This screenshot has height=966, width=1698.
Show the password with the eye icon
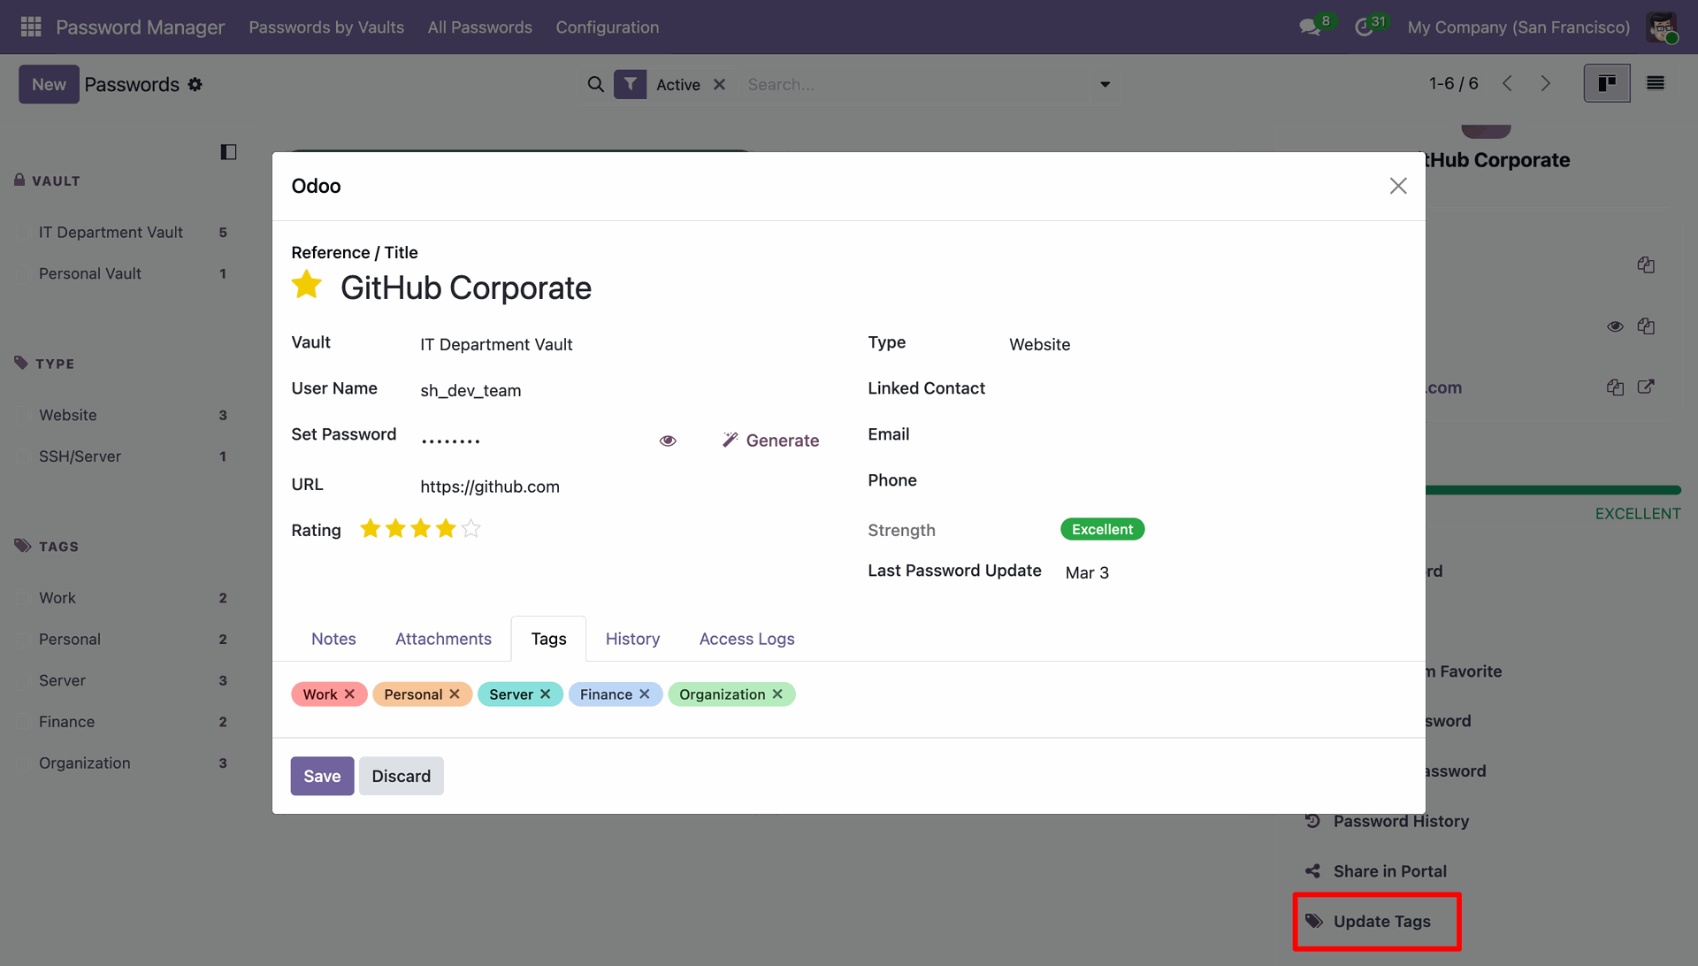click(668, 441)
